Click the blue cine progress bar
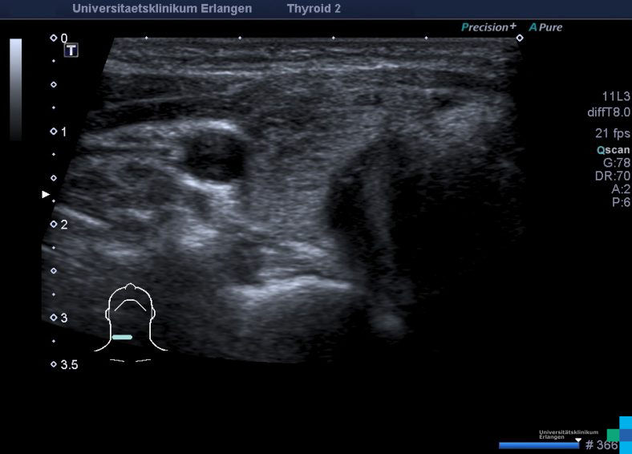 point(538,444)
